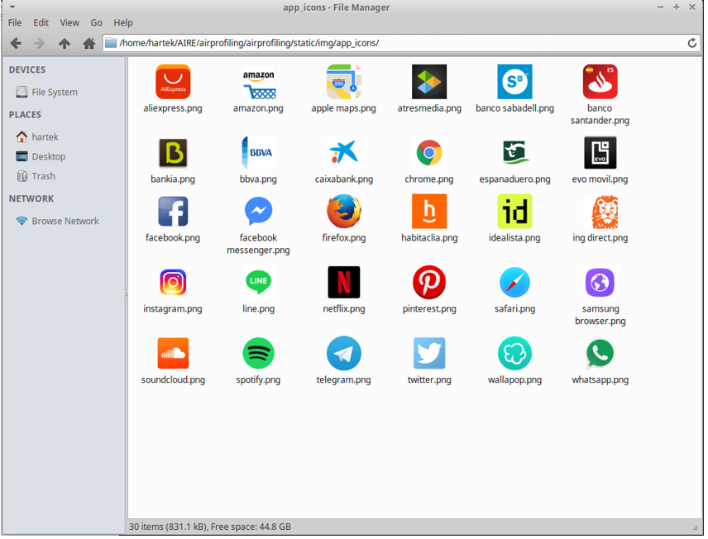Open the Desktop place in sidebar
This screenshot has height=539, width=708.
pos(48,156)
